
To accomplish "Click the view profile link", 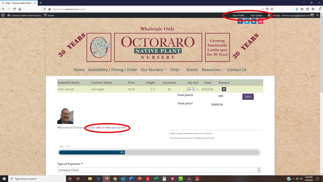I will (108, 127).
